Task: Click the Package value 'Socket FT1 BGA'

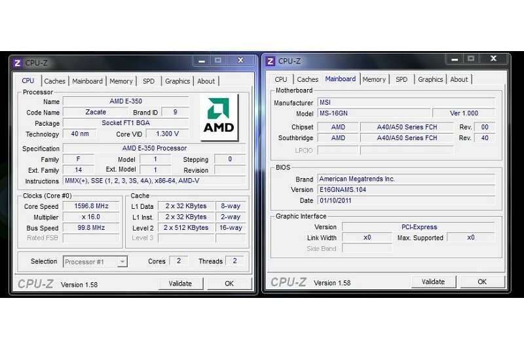Action: click(126, 123)
